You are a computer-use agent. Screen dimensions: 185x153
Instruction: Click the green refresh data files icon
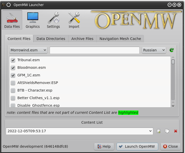pyautogui.click(x=172, y=50)
